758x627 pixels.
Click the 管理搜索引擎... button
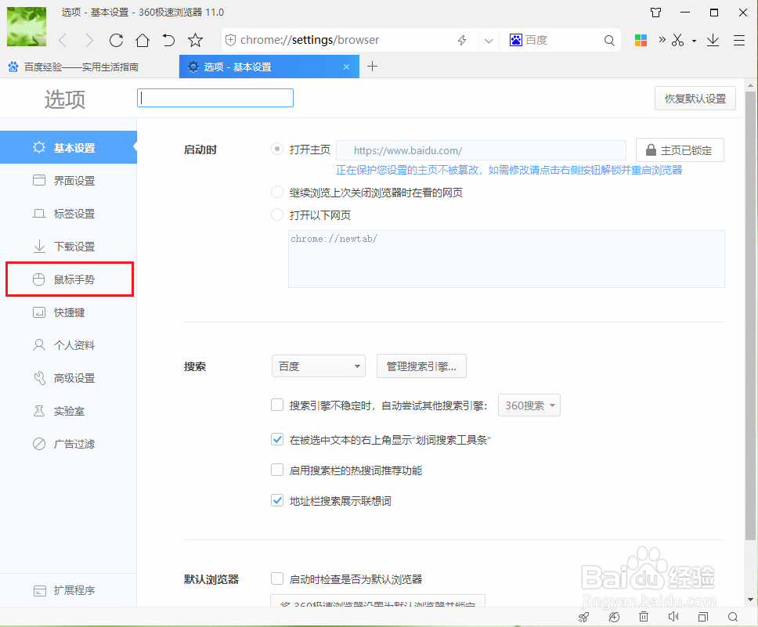point(421,366)
